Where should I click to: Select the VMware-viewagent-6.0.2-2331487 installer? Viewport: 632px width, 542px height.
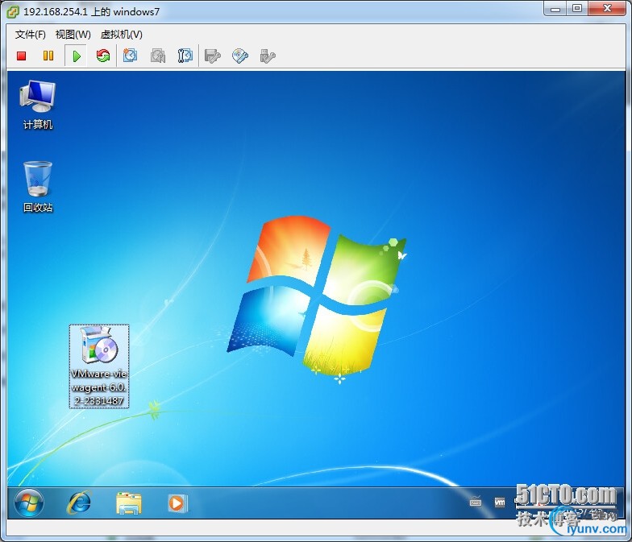[x=99, y=366]
